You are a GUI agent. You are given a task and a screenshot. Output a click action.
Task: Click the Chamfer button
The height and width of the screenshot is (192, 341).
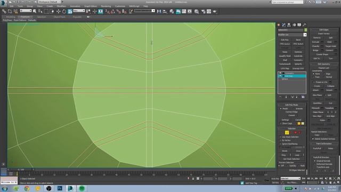316,46
